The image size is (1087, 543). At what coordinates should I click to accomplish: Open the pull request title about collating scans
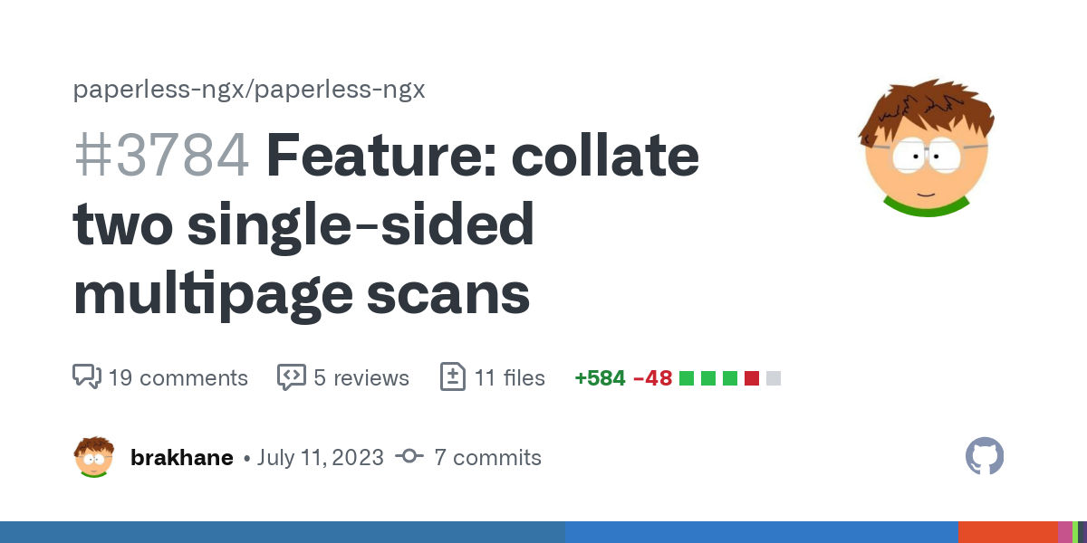(x=386, y=224)
